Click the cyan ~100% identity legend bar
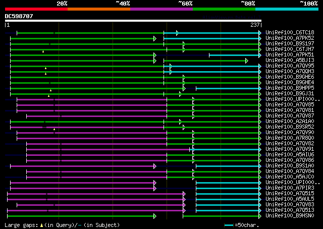The height and width of the screenshot is (229, 323). click(x=287, y=9)
